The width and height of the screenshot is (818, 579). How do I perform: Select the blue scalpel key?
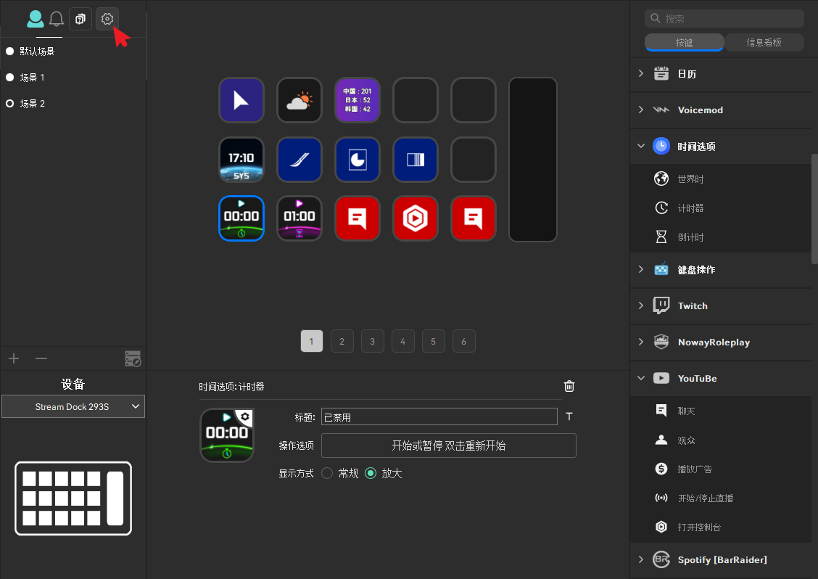tap(299, 159)
